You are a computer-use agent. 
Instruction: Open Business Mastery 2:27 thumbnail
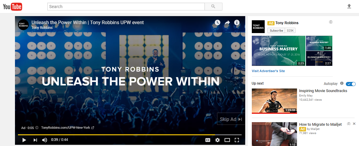point(319,58)
